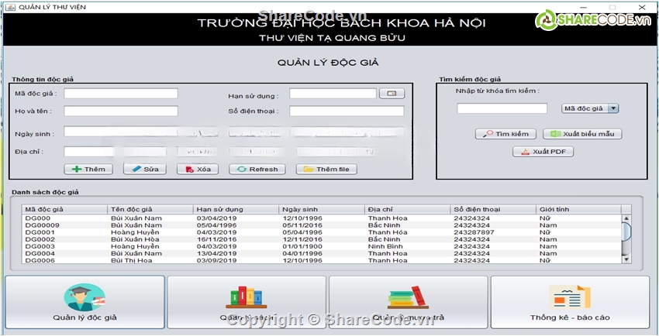Click the Xuất PDF button

543,152
